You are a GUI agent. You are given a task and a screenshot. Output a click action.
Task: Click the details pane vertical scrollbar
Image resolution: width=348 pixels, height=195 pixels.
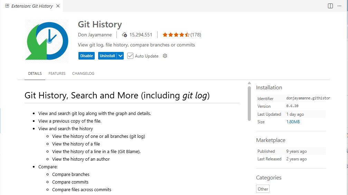point(249,103)
